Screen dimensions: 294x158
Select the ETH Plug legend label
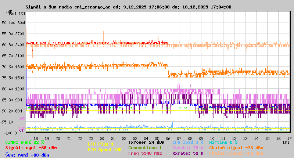coord(101,144)
